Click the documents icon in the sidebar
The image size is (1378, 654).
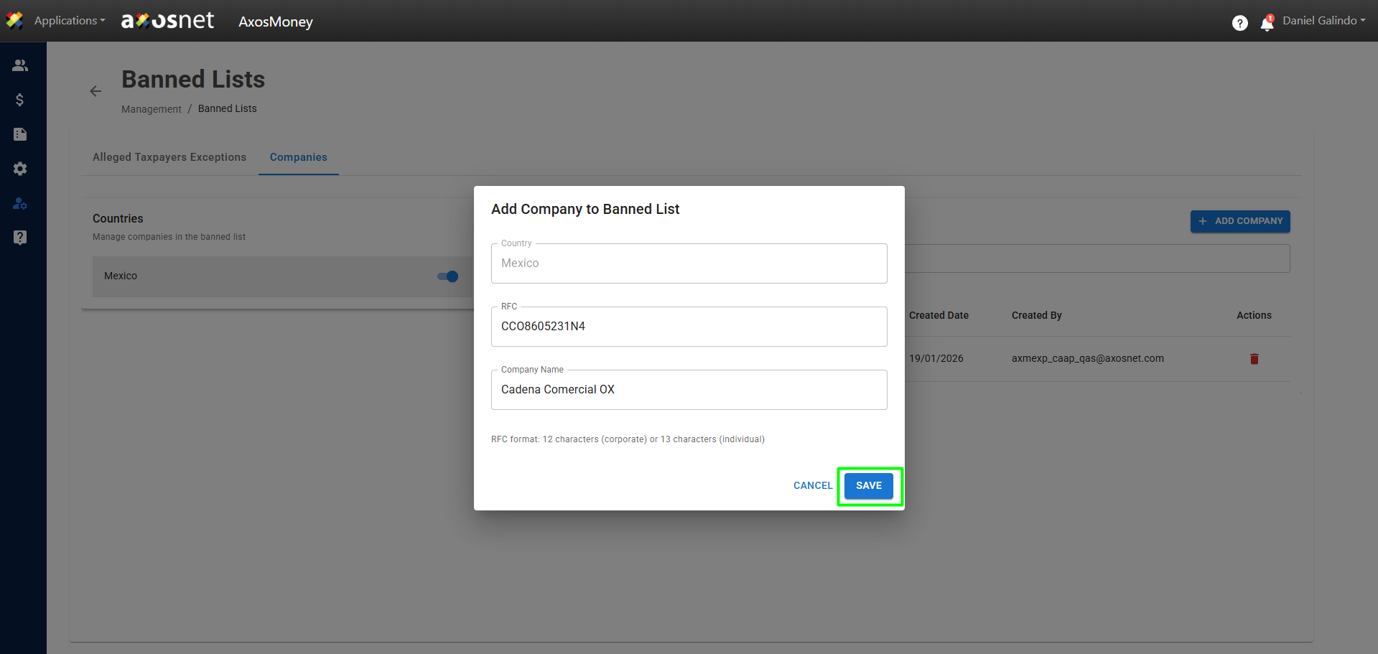point(20,134)
